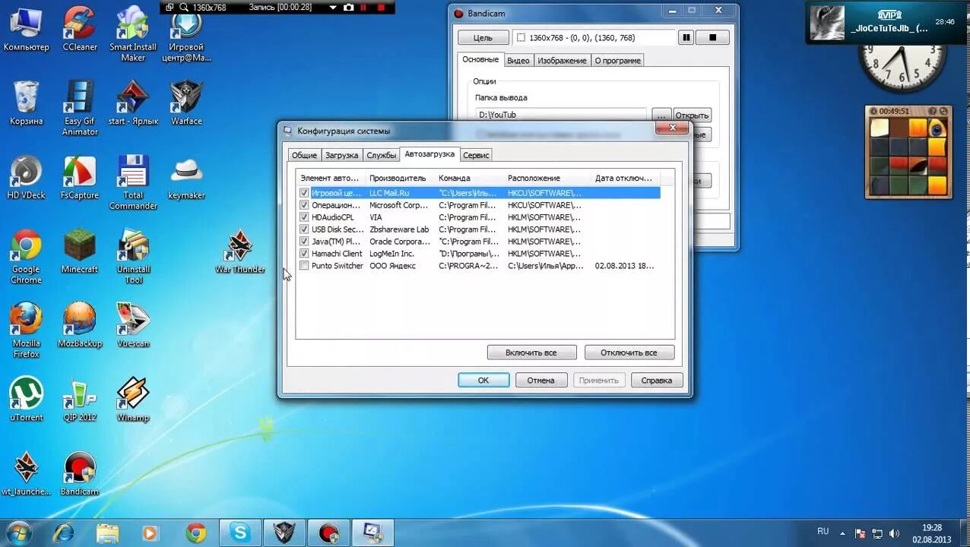The width and height of the screenshot is (970, 547).
Task: Open the Службы tab
Action: (381, 155)
